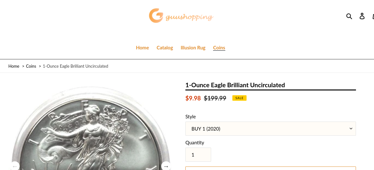Open the Illusion Rug menu item
Viewport: 374px width, 170px height.
193,48
